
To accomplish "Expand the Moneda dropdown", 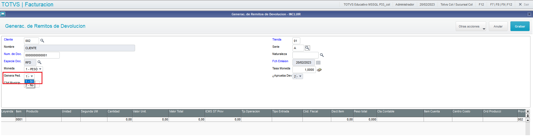I will 40,69.
